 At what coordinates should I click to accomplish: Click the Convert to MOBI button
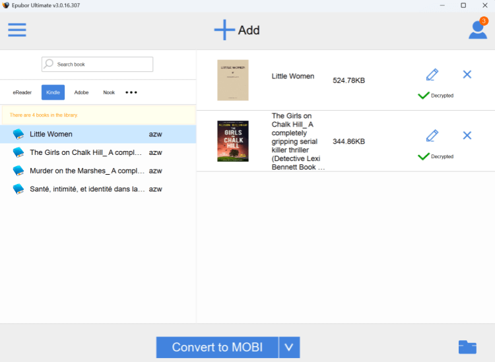pyautogui.click(x=217, y=347)
